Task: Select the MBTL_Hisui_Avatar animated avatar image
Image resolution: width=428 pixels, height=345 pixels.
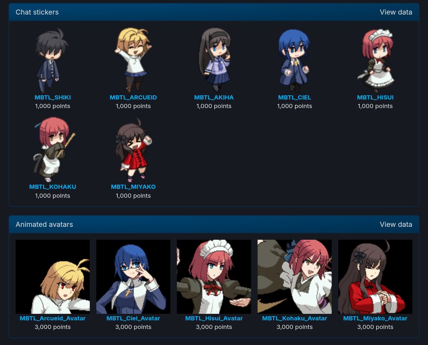Action: click(x=214, y=277)
